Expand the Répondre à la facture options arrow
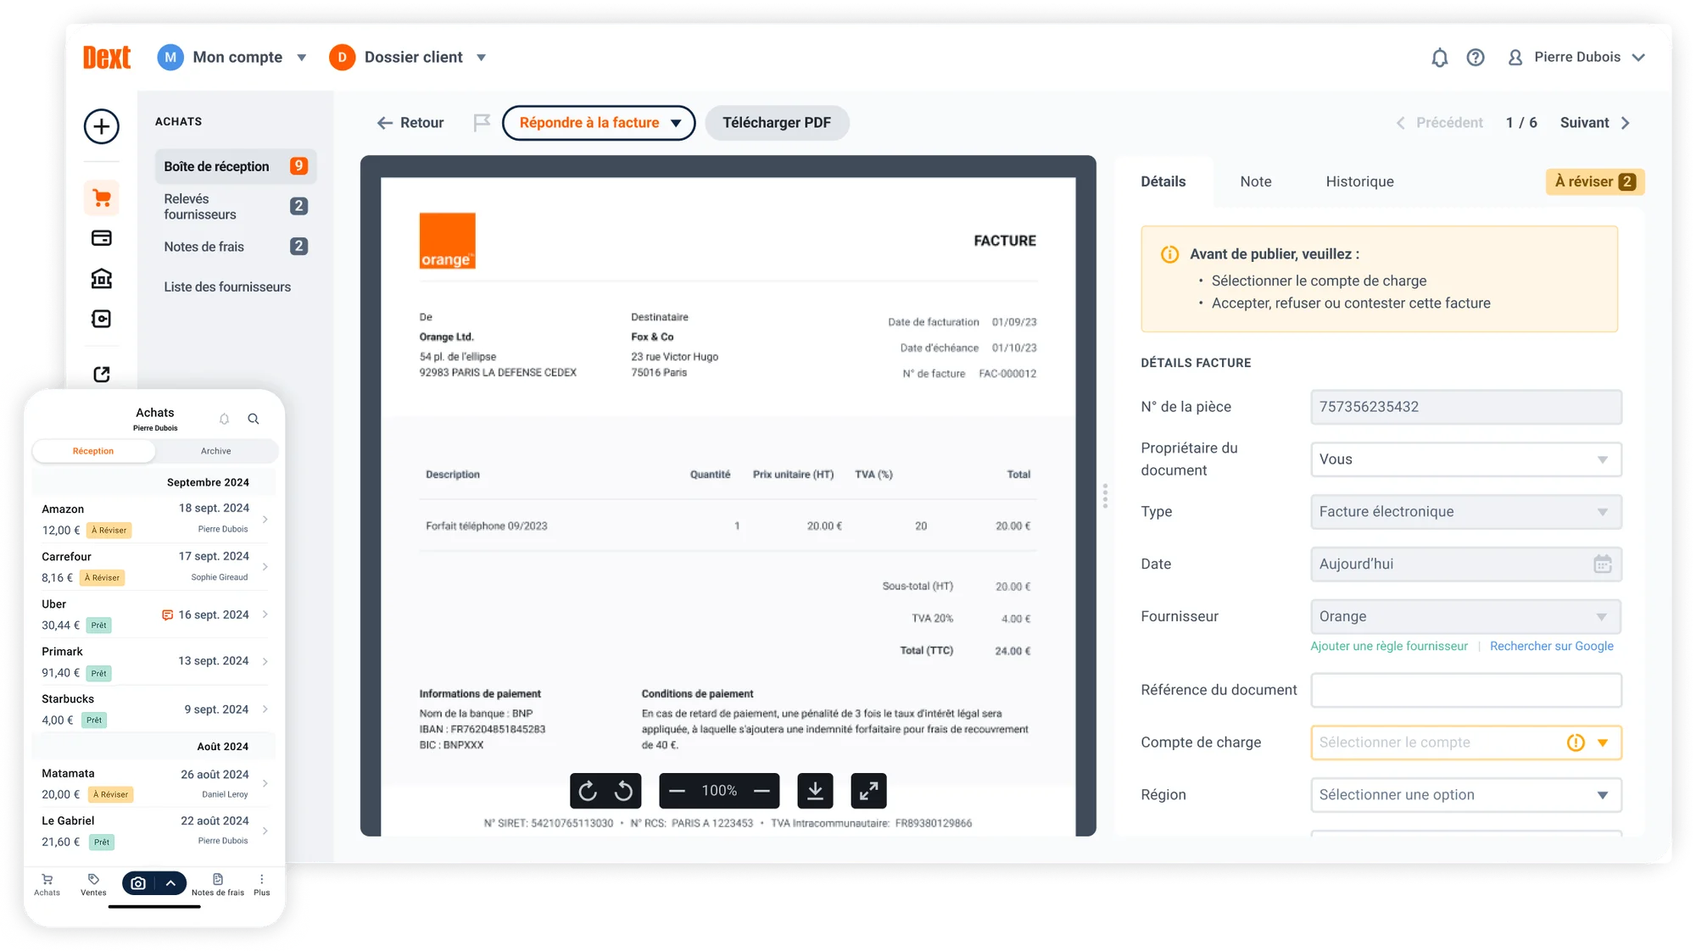The image size is (1696, 951). point(676,123)
